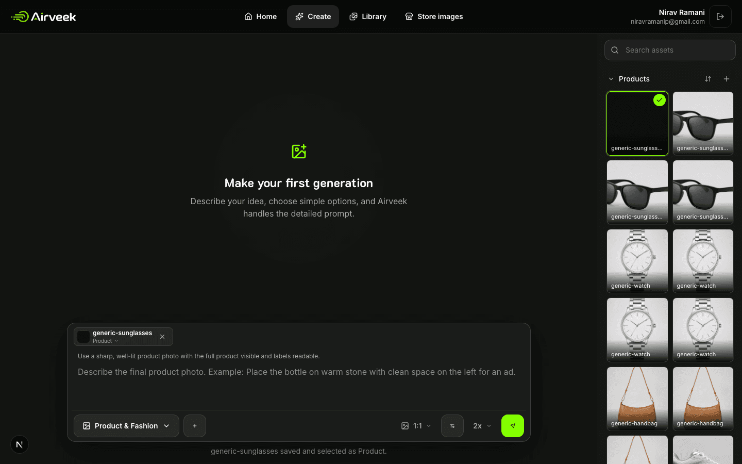Click into the product photo description box
Viewport: 742px width, 464px height.
coord(298,386)
